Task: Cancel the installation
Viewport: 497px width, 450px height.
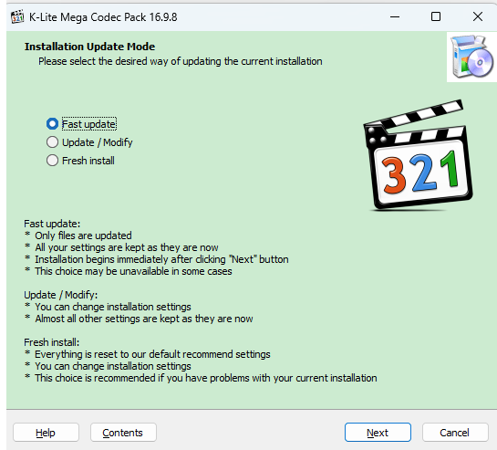Action: [455, 433]
